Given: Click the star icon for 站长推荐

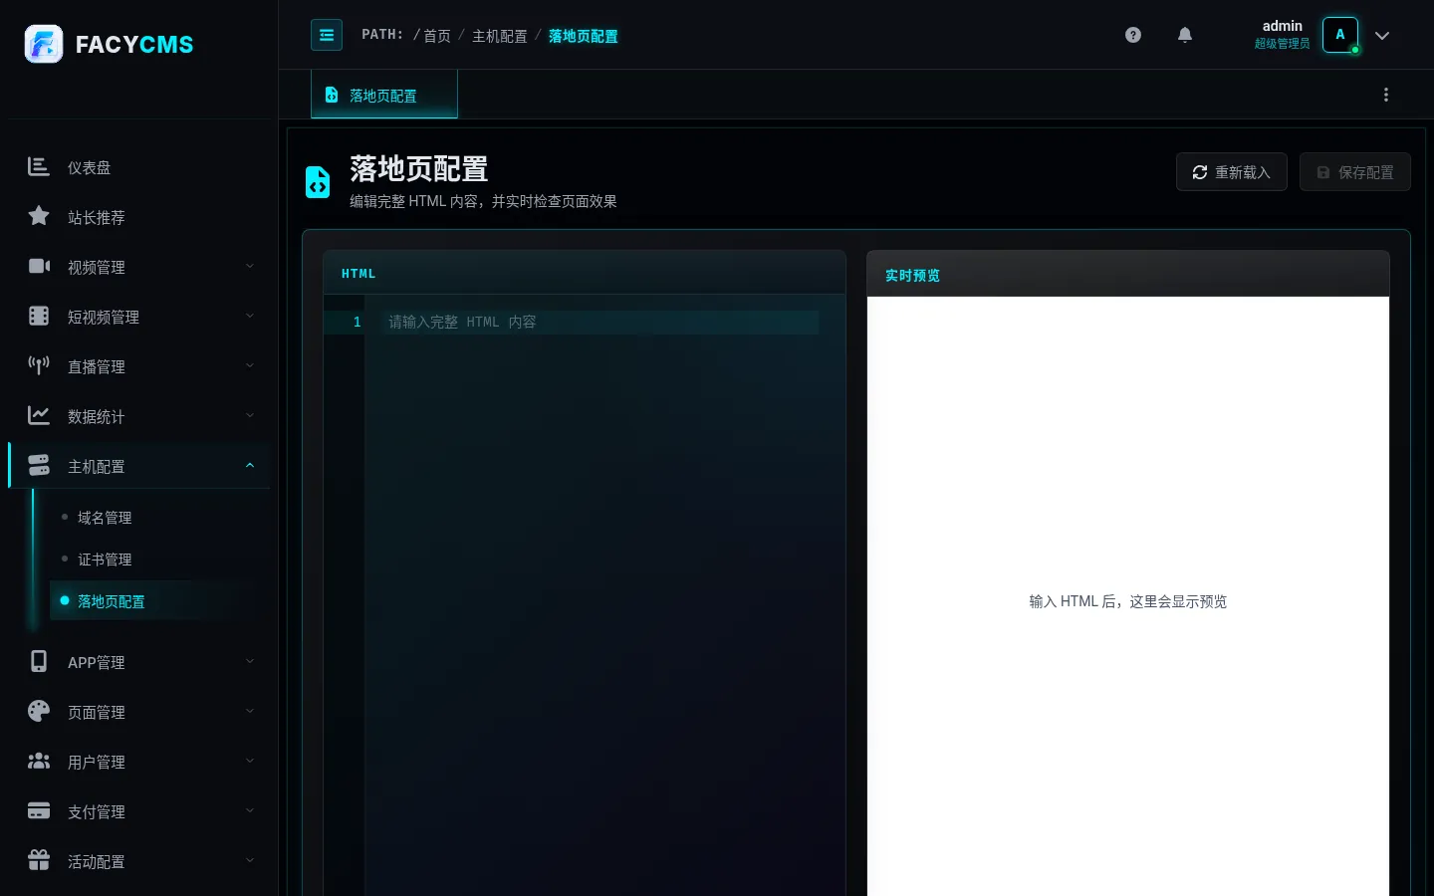Looking at the screenshot, I should [x=39, y=216].
